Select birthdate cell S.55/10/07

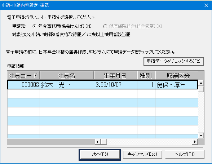115,85
